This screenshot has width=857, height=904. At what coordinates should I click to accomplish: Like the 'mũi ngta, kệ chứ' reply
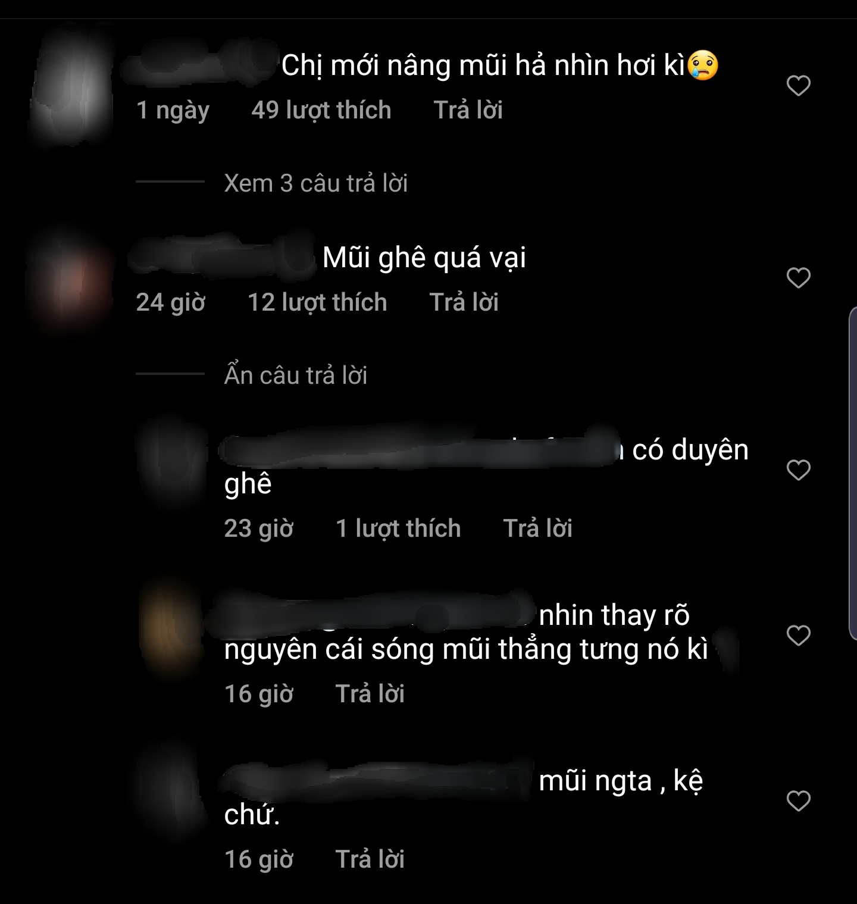pos(798,801)
